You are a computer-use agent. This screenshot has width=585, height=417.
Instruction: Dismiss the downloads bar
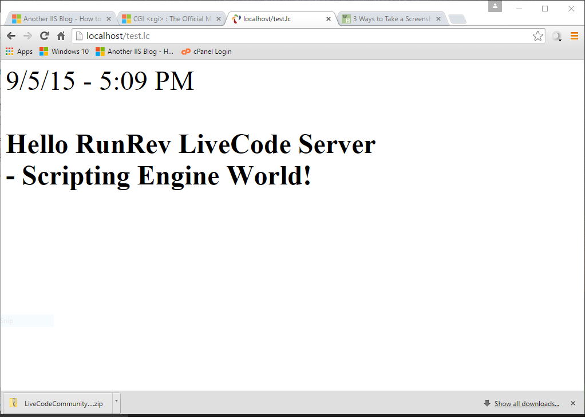tap(572, 403)
